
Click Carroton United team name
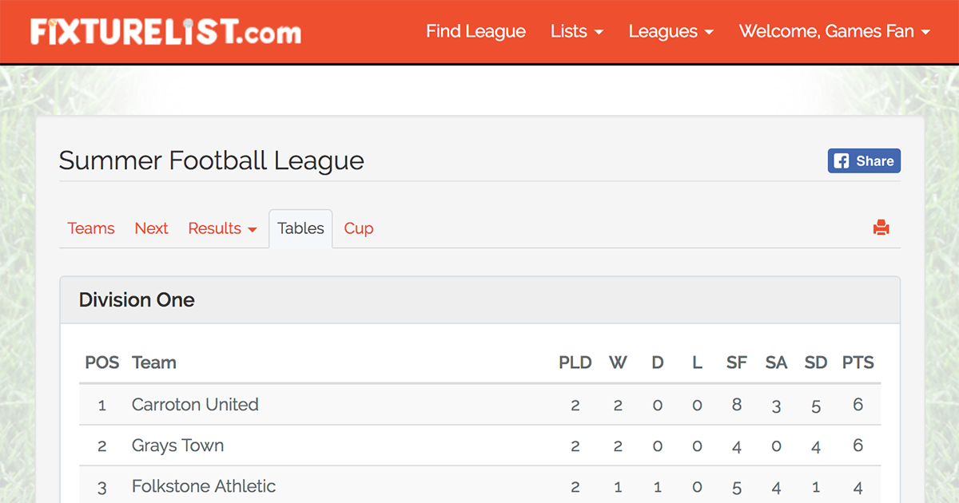pyautogui.click(x=195, y=405)
